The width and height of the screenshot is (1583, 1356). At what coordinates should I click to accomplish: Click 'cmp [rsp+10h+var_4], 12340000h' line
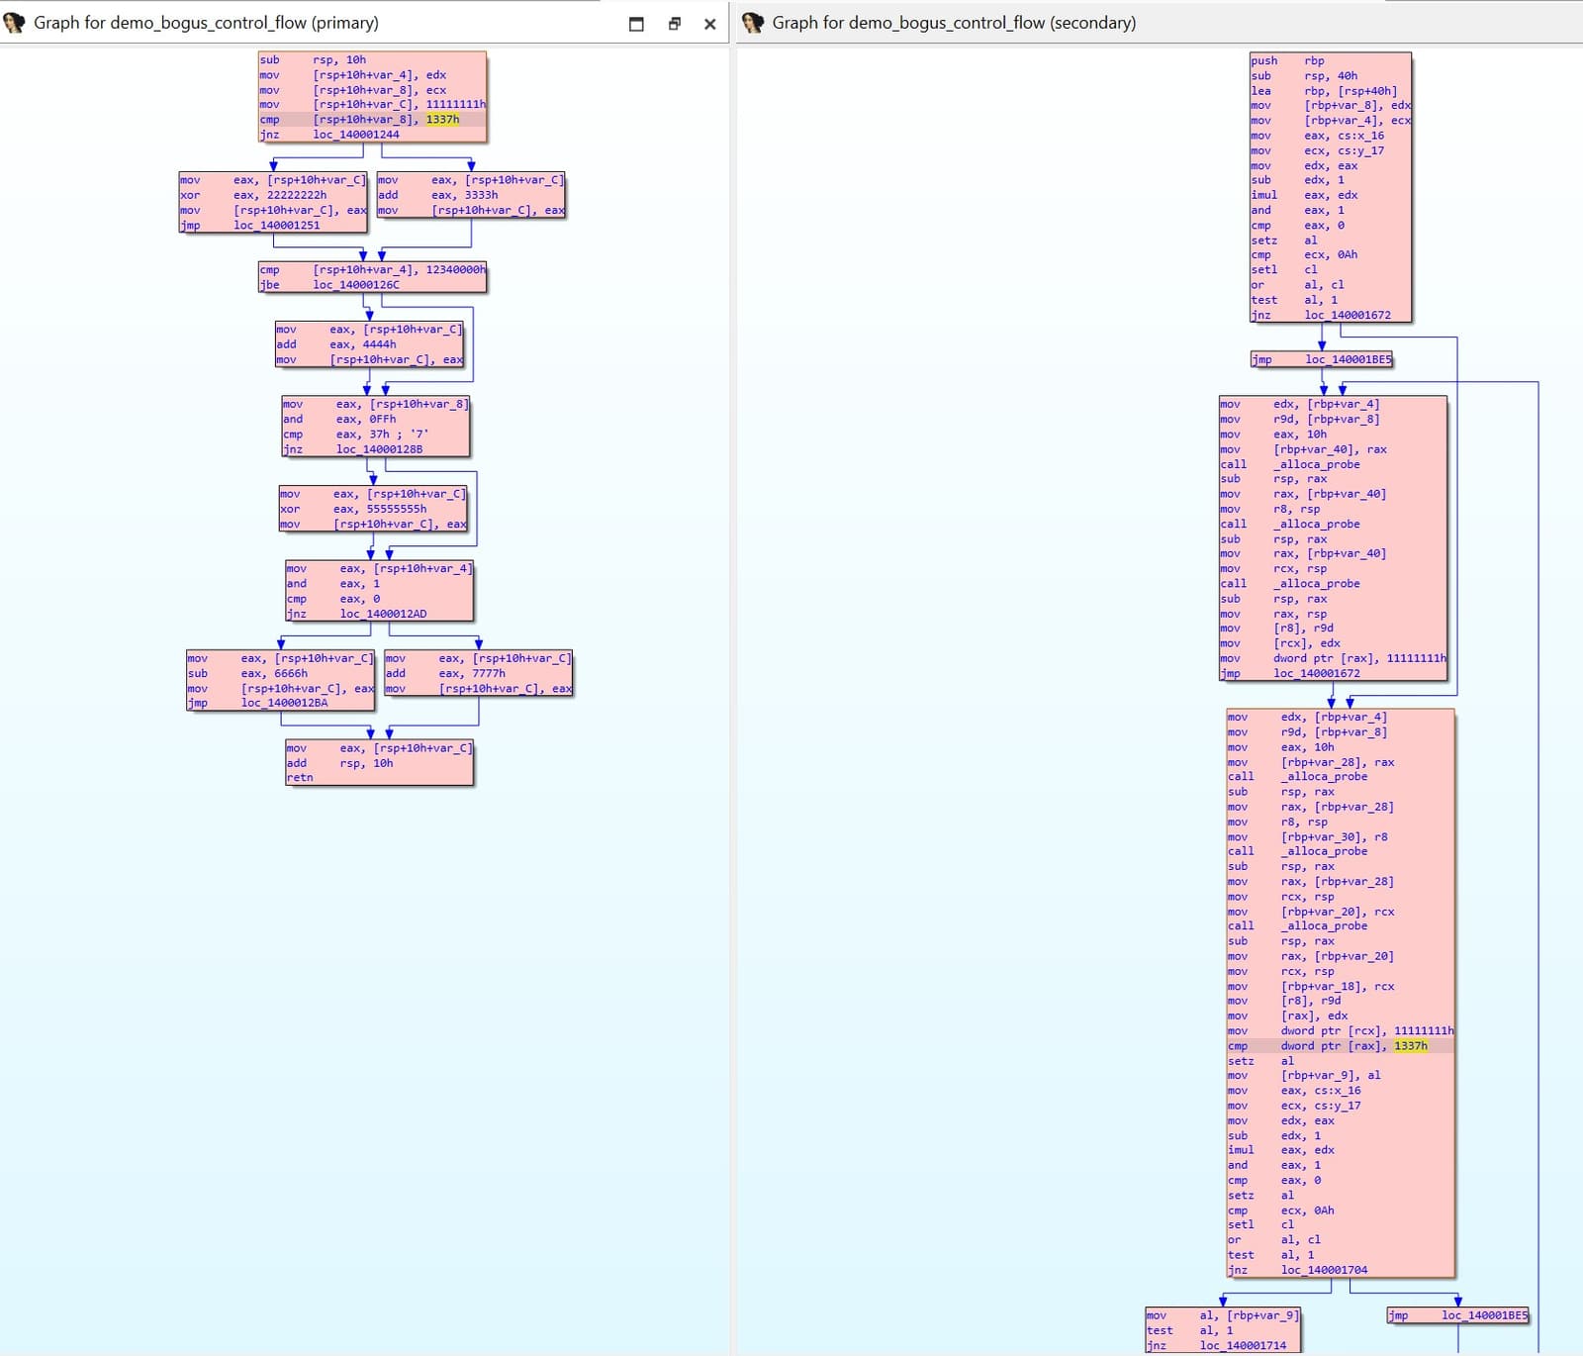372,269
